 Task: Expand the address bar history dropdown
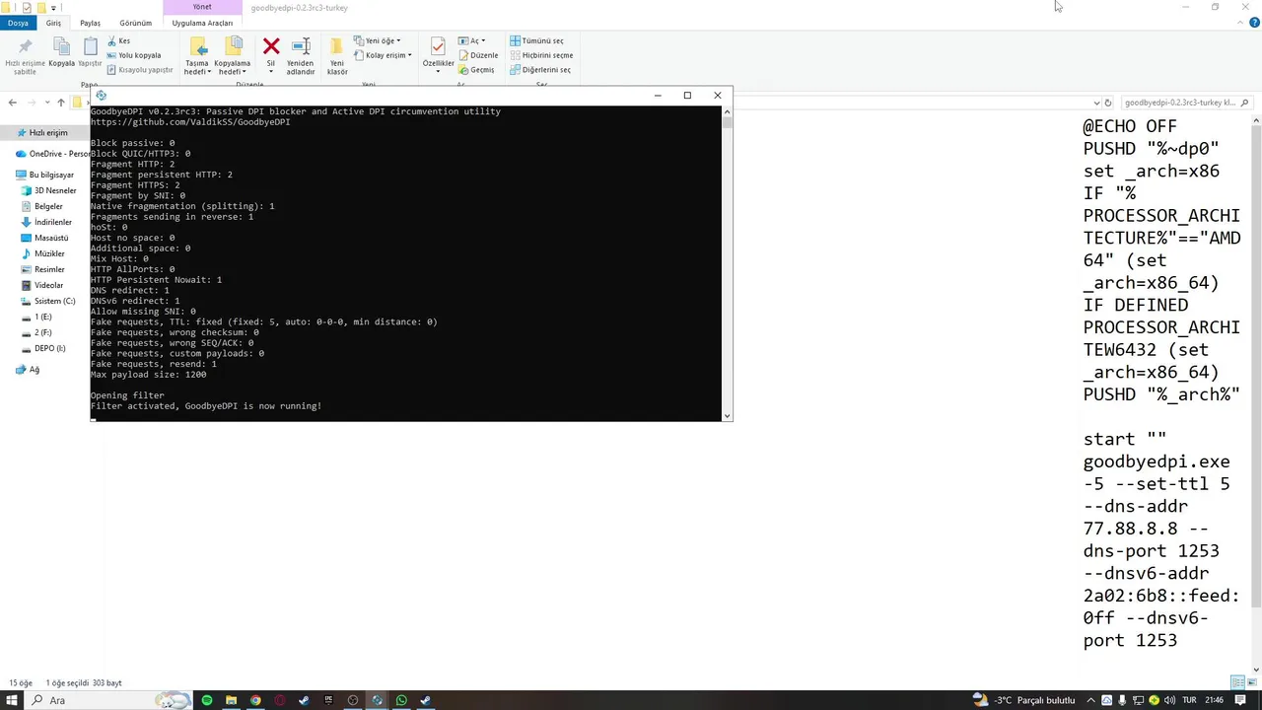(1097, 103)
